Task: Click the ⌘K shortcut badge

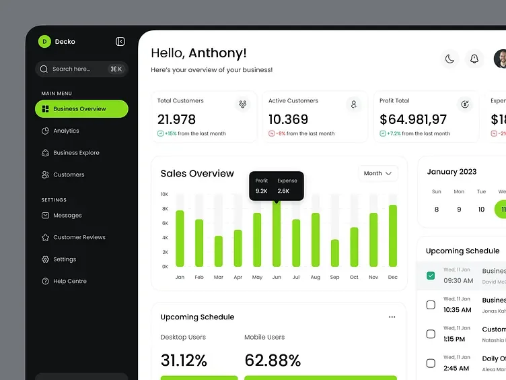Action: tap(116, 69)
